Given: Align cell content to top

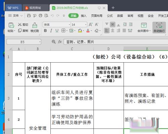Looking at the screenshot, I should 107,24.
